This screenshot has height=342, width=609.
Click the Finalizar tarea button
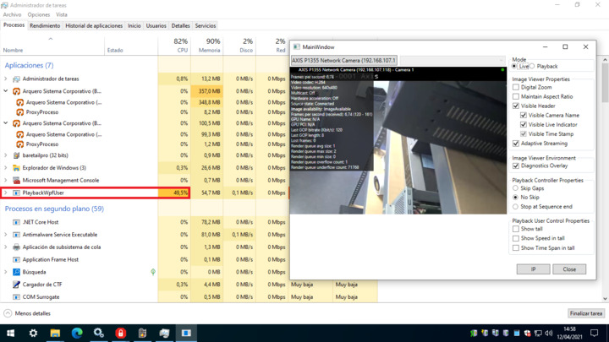pyautogui.click(x=585, y=313)
